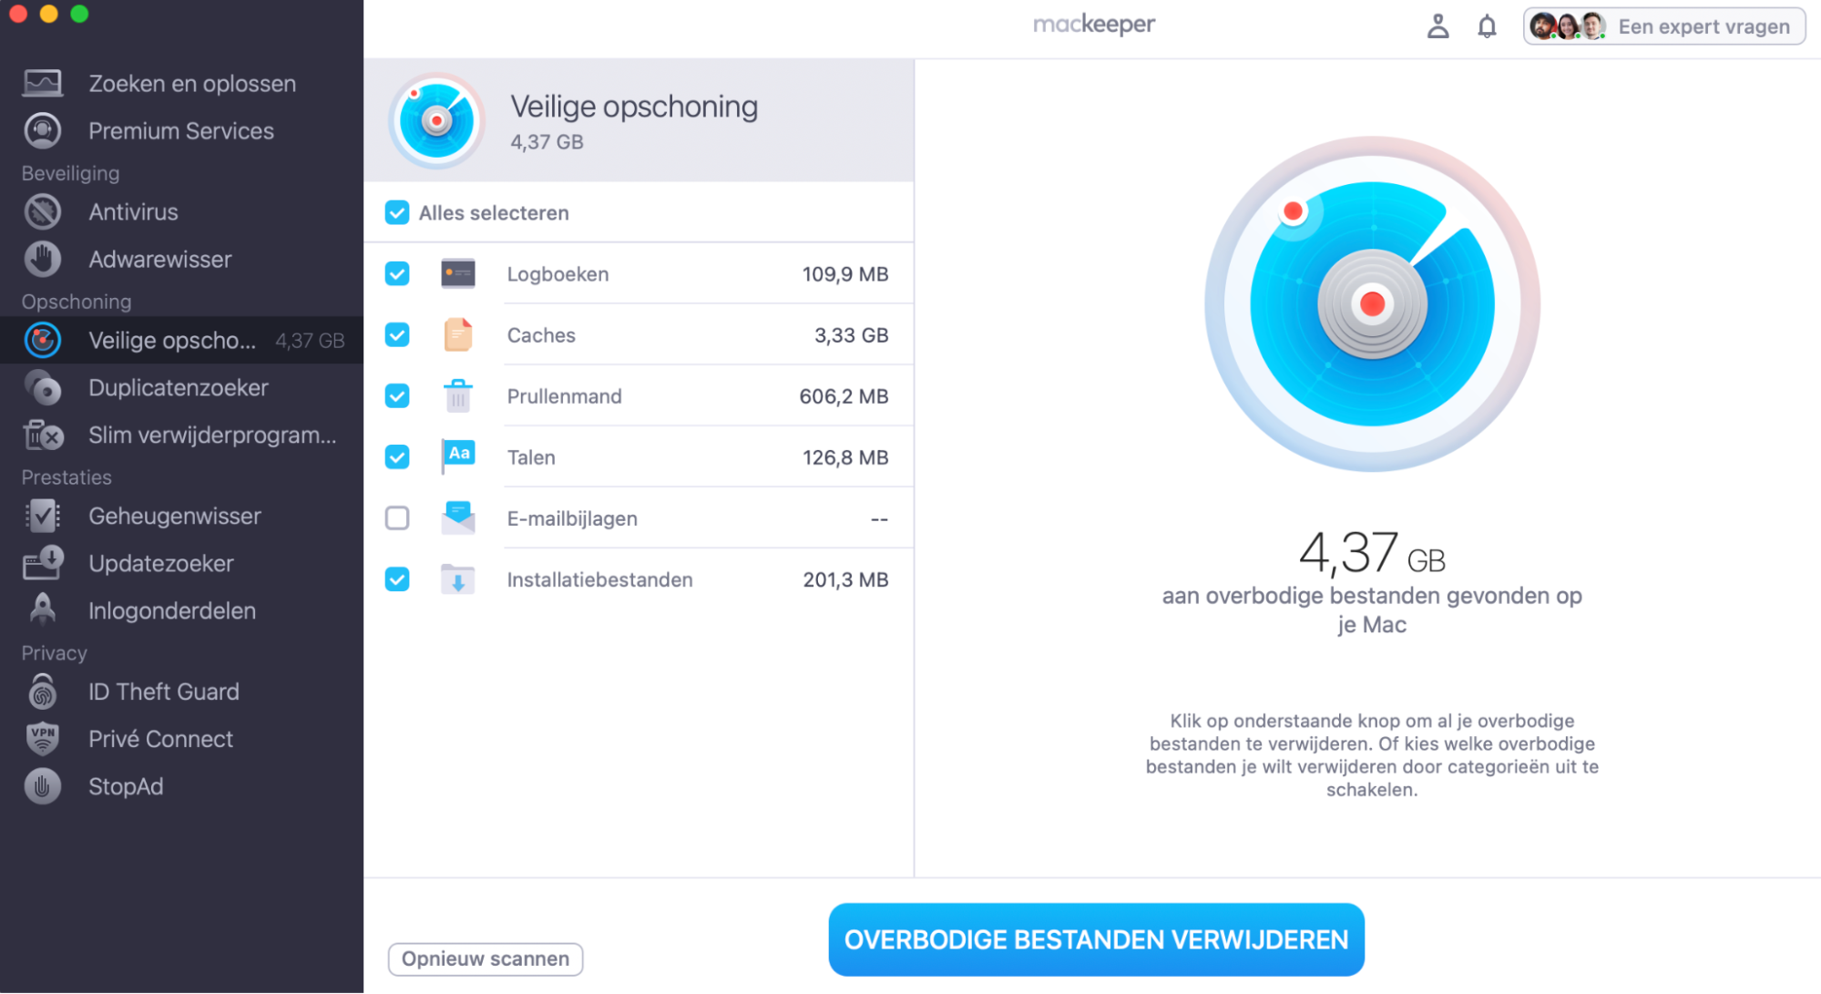Open the notifications bell icon
The height and width of the screenshot is (994, 1821).
pyautogui.click(x=1487, y=26)
